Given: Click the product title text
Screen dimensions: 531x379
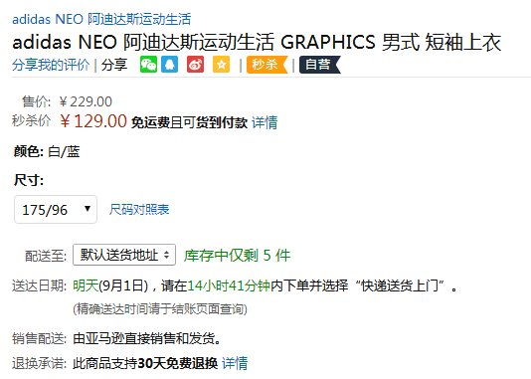Looking at the screenshot, I should point(257,43).
